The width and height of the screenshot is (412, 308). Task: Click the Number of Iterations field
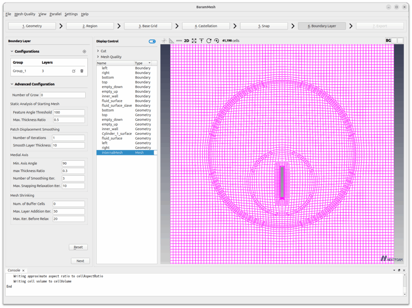[68, 138]
